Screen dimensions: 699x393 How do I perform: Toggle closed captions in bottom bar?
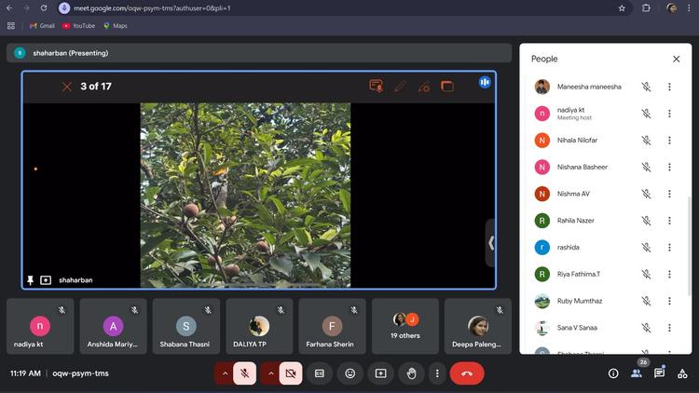click(x=320, y=373)
